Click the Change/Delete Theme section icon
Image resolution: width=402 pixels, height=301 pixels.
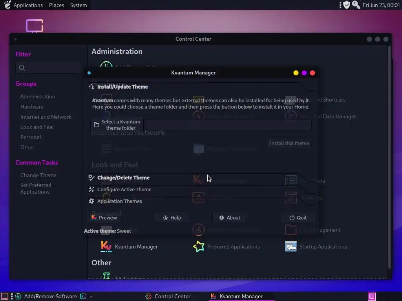(91, 178)
